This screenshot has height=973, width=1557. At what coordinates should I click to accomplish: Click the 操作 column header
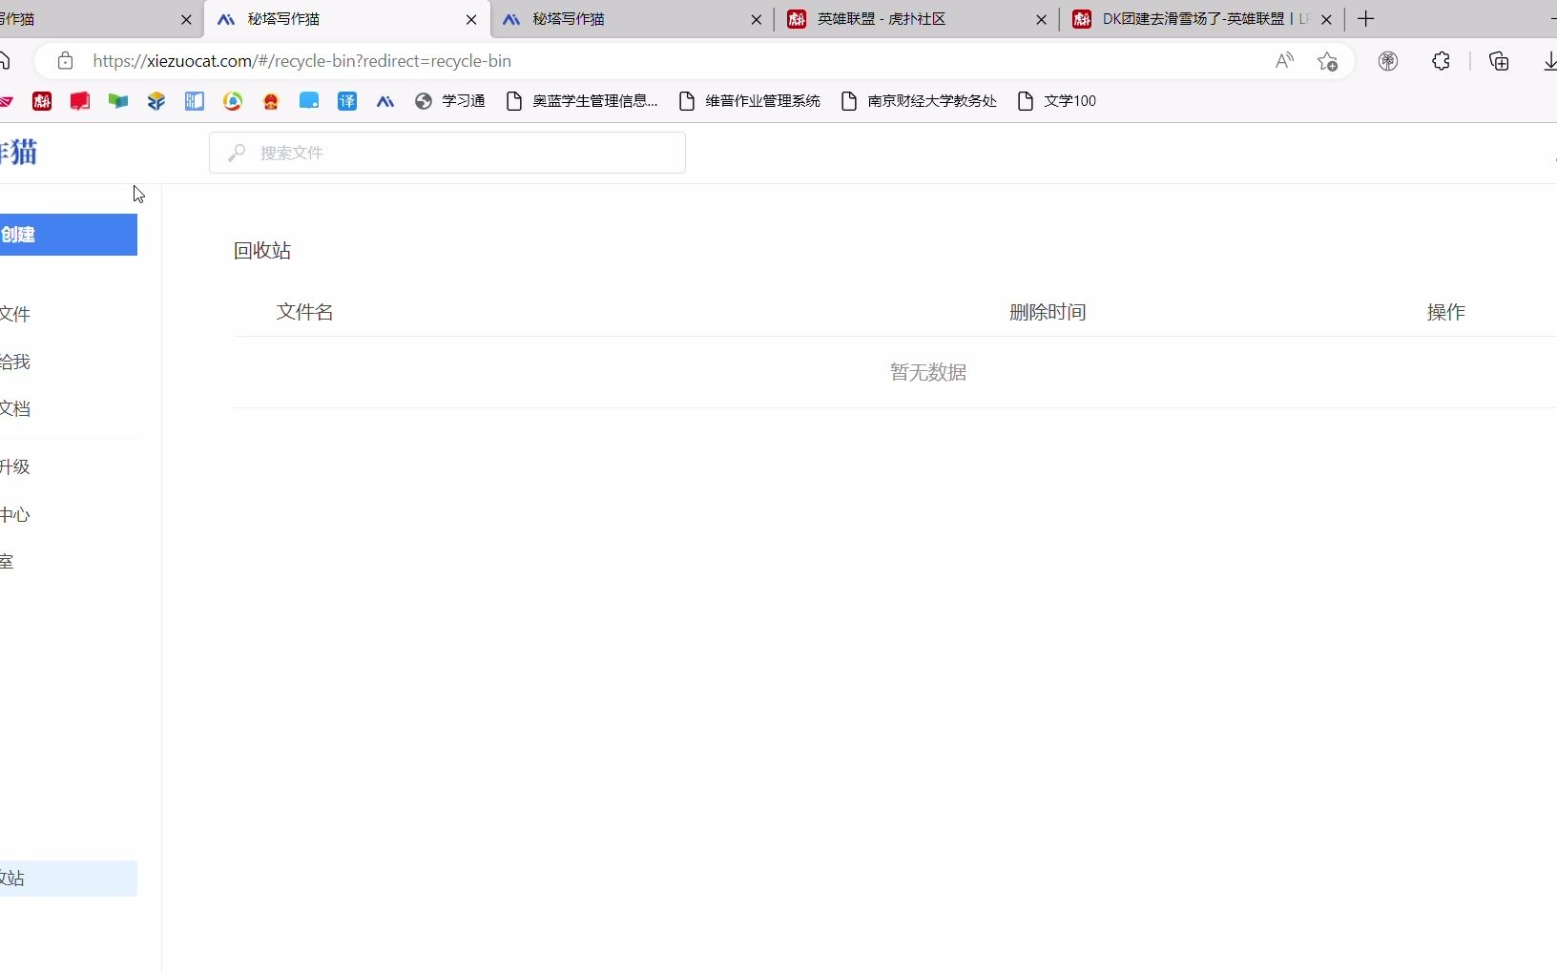[1445, 312]
